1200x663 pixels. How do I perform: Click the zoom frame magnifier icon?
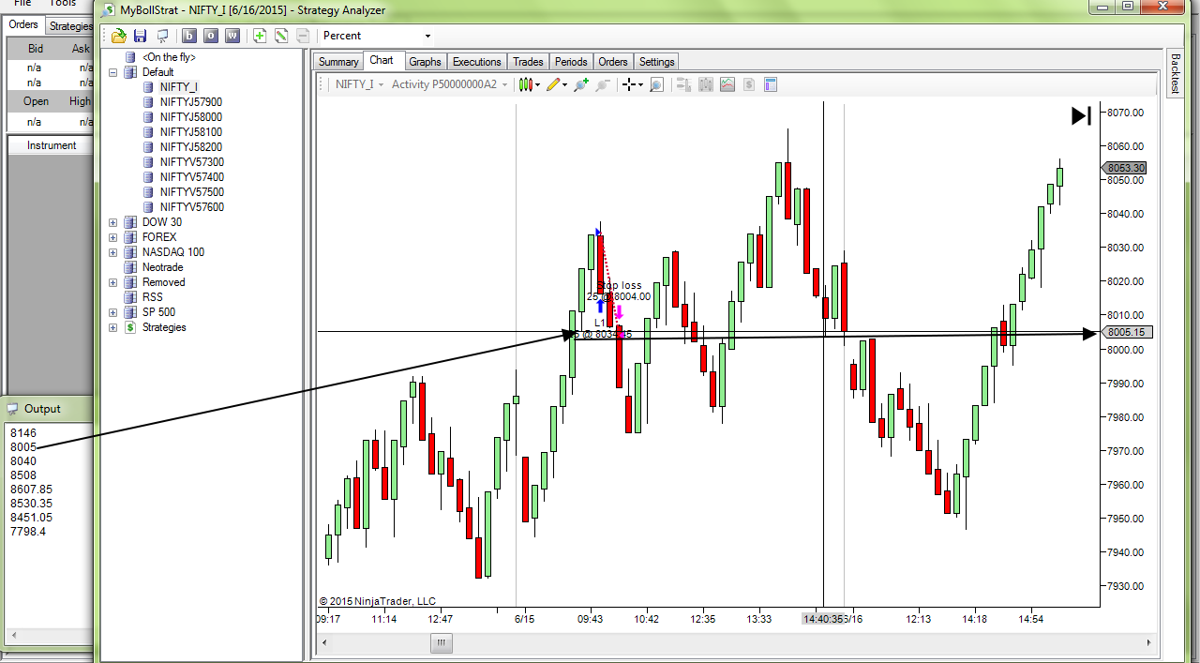click(x=656, y=84)
